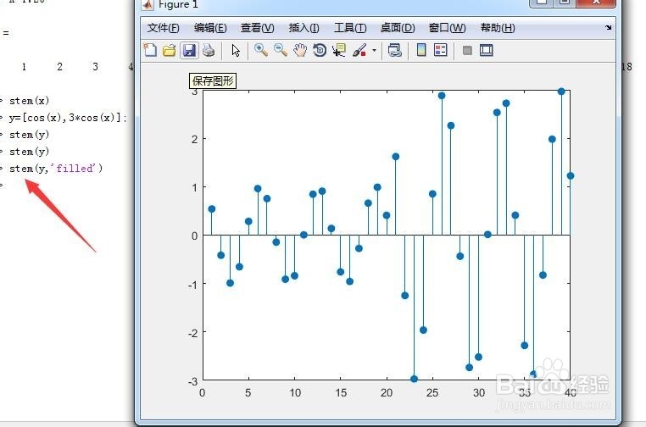This screenshot has height=427, width=646.
Task: Click y-axis tick label 1
Action: coord(195,188)
